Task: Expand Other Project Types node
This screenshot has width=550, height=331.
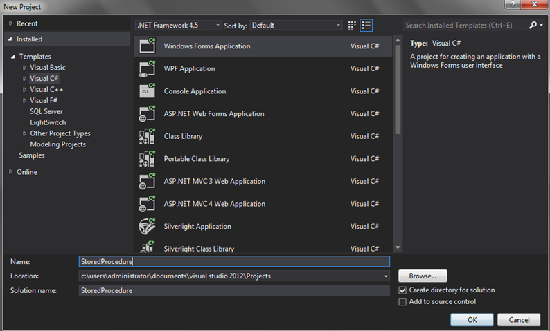Action: (24, 133)
